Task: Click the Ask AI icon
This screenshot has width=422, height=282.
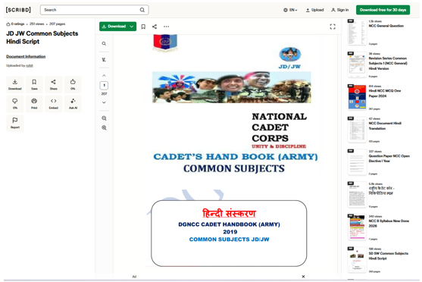Action: tap(73, 104)
